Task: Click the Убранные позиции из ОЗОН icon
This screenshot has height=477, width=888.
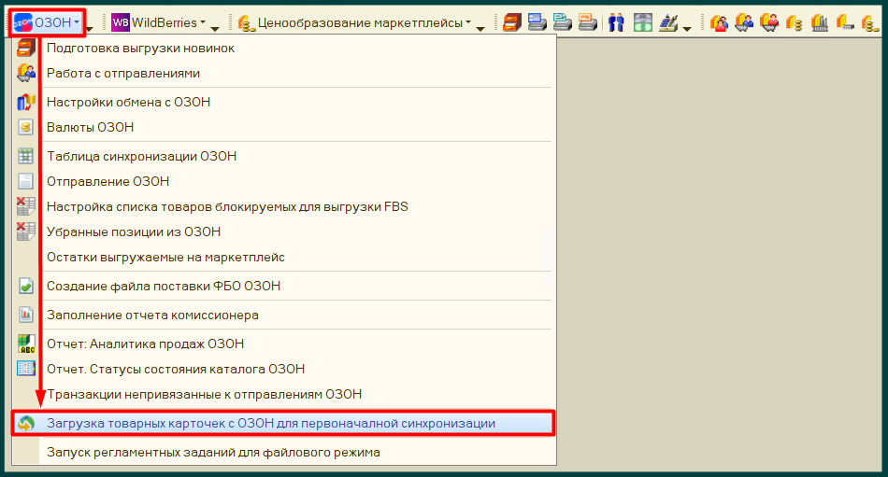Action: coord(25,231)
